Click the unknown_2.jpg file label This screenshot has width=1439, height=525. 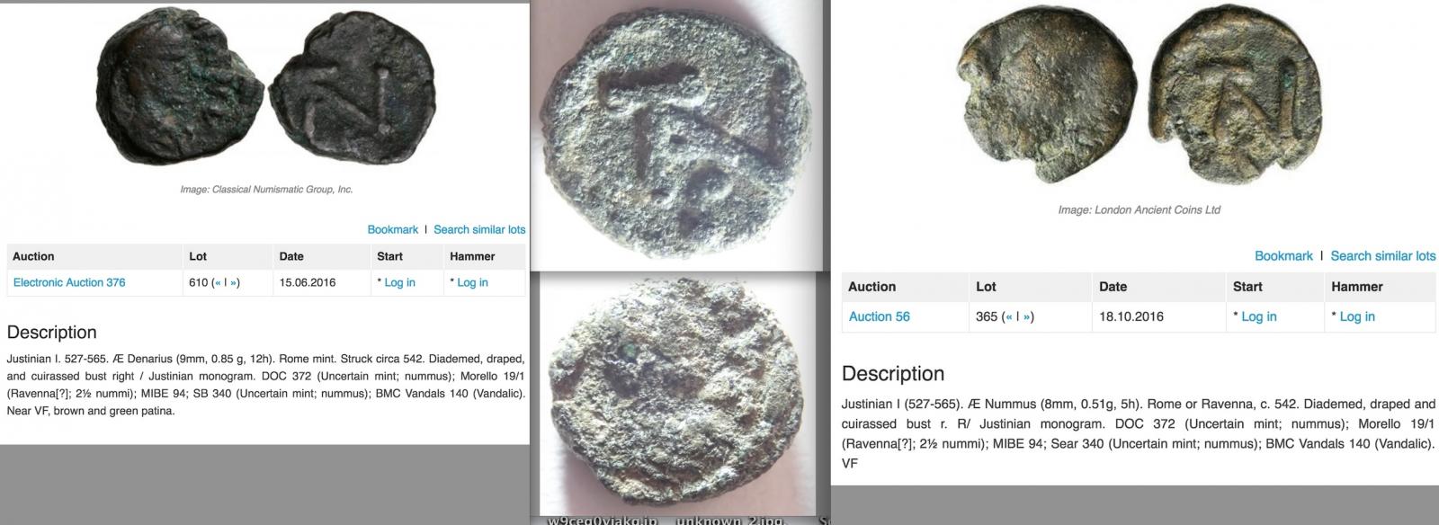tap(731, 521)
